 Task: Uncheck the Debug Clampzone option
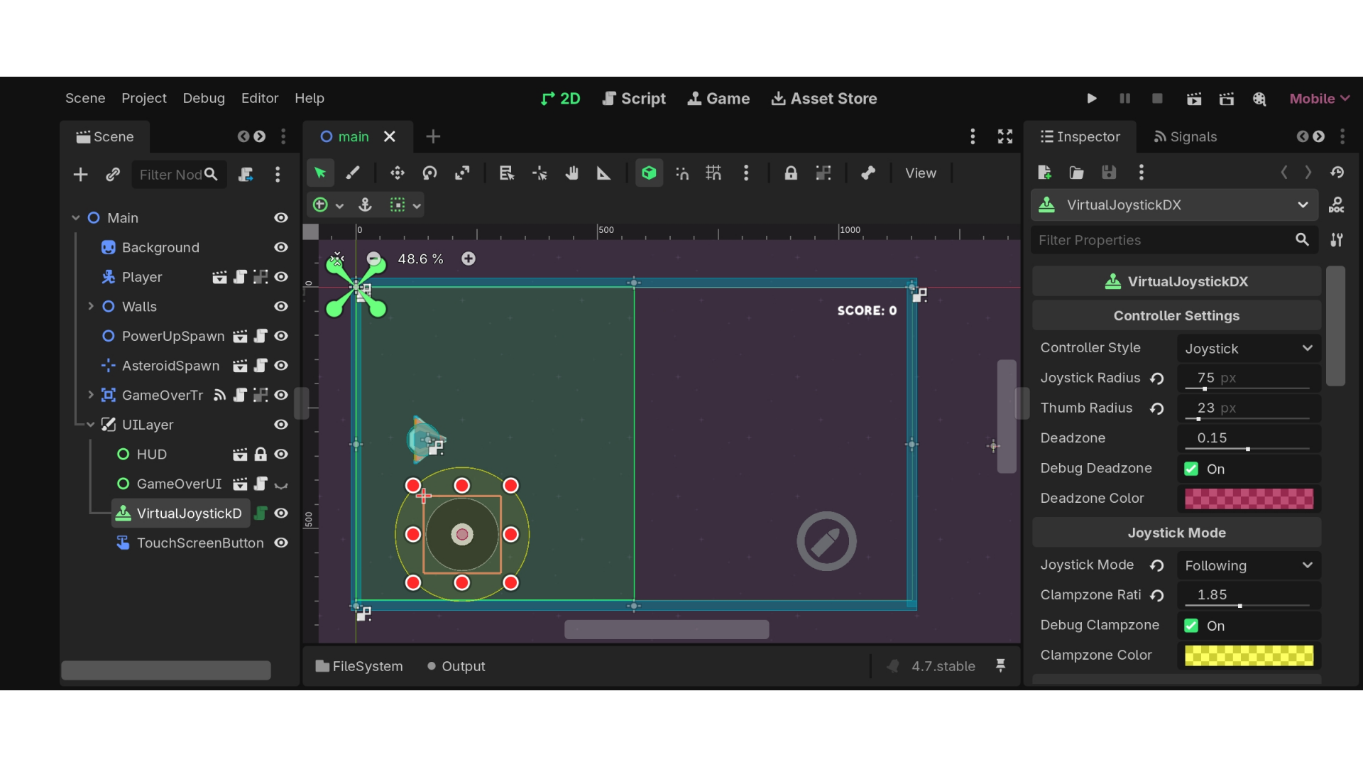point(1191,626)
